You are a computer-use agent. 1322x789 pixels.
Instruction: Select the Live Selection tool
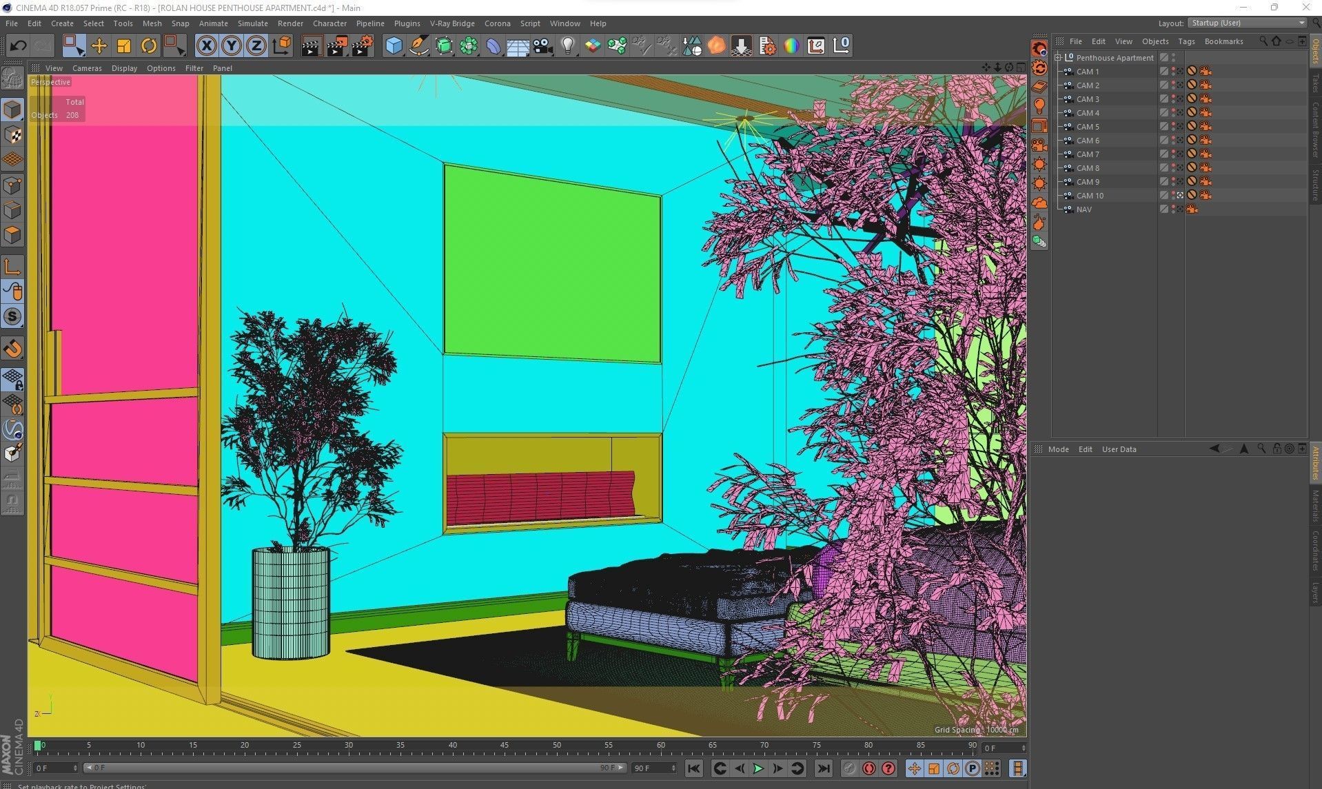73,46
